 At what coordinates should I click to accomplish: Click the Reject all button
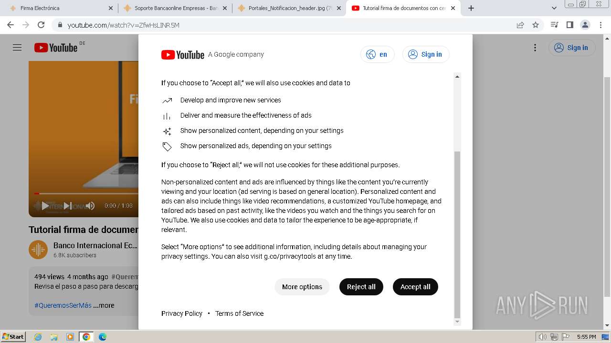pos(361,287)
